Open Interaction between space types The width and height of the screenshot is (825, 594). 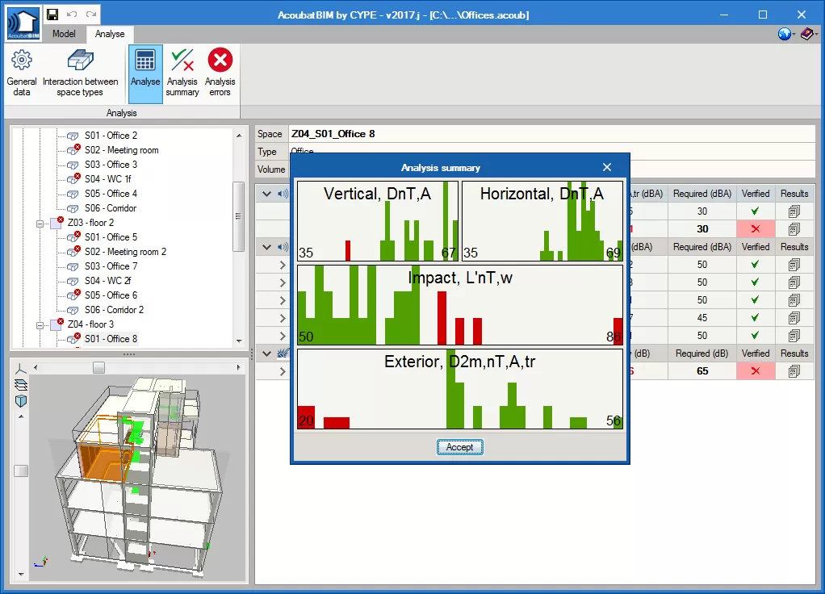[x=80, y=73]
